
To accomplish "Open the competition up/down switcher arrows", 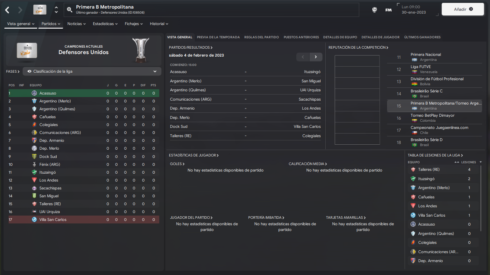I will 56,10.
